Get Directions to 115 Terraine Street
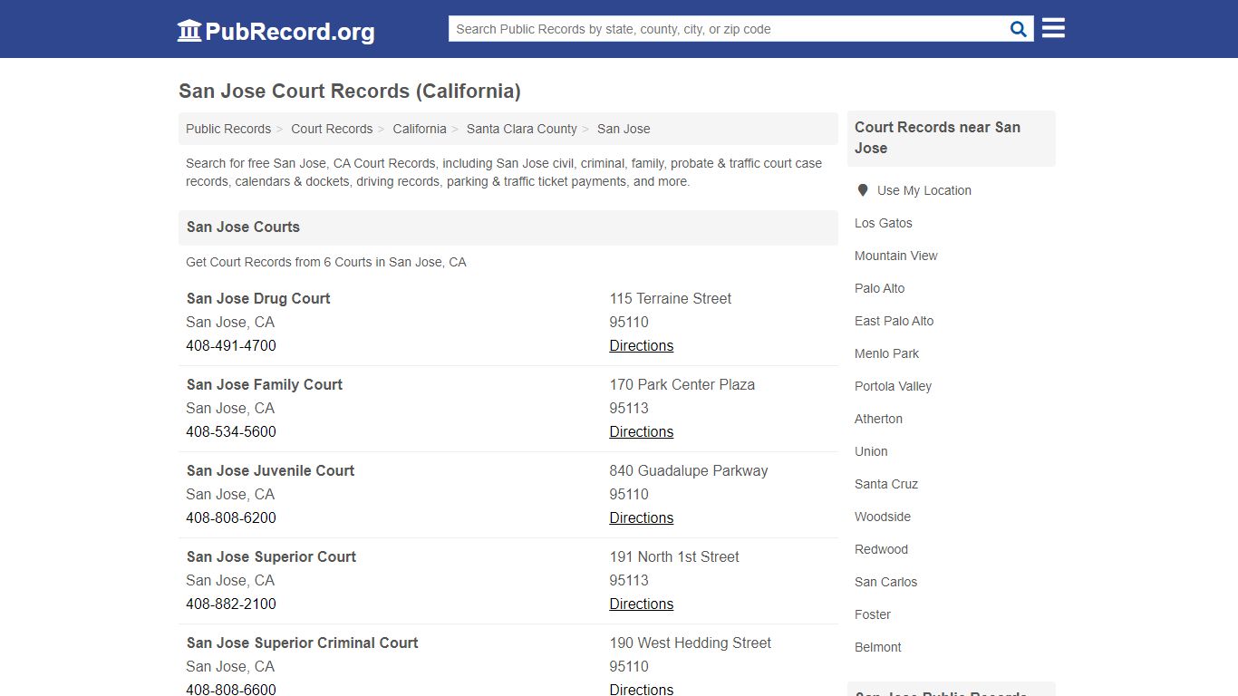The width and height of the screenshot is (1238, 696). (x=642, y=345)
